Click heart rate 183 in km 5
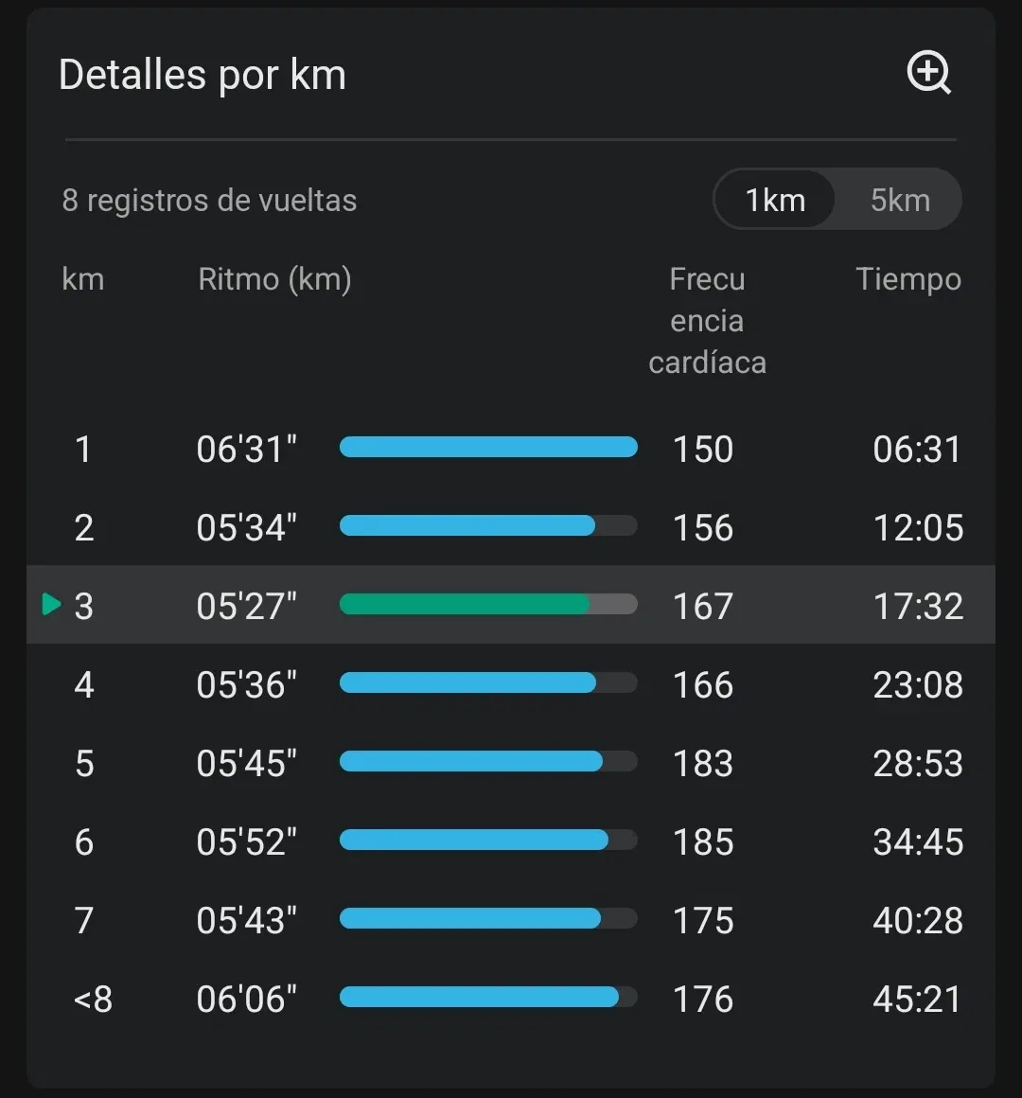The width and height of the screenshot is (1022, 1098). click(703, 763)
